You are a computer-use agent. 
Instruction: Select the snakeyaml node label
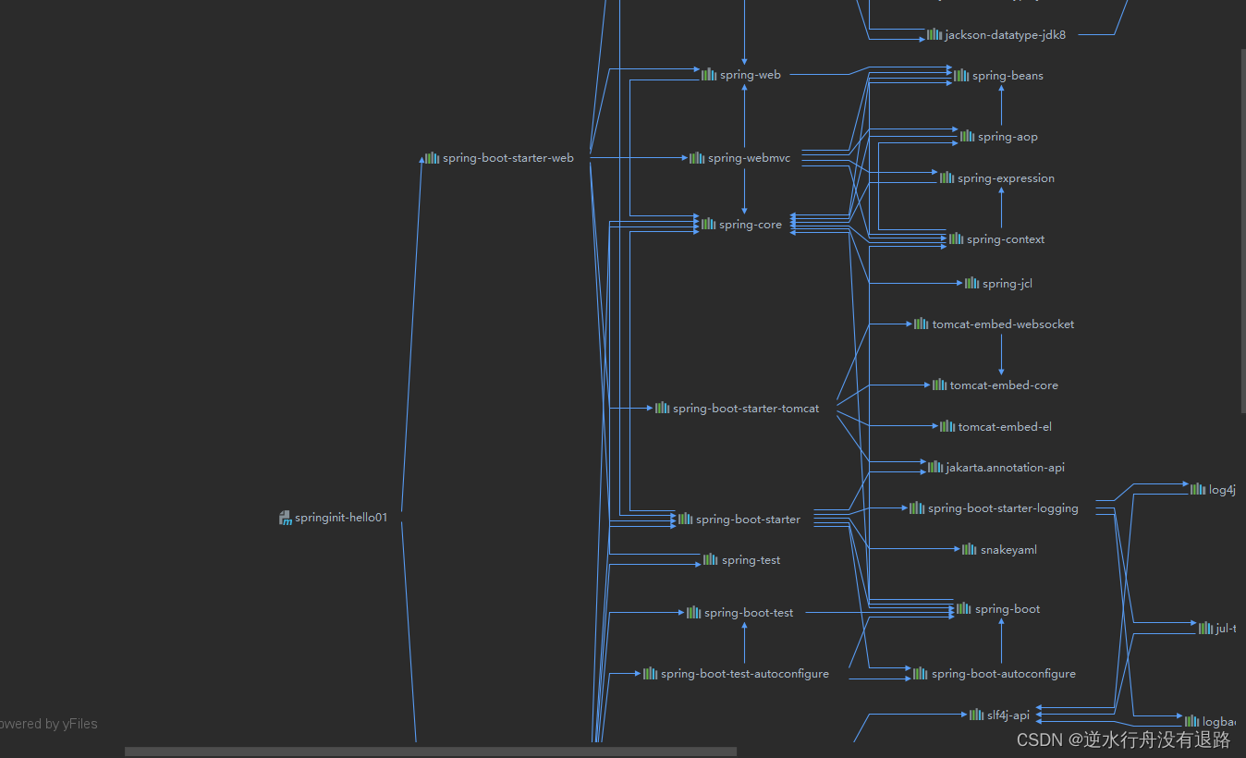(x=1008, y=550)
